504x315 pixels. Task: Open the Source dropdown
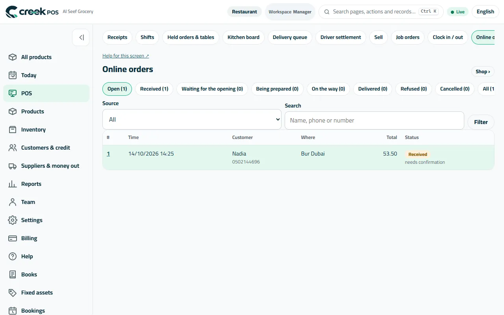[192, 119]
